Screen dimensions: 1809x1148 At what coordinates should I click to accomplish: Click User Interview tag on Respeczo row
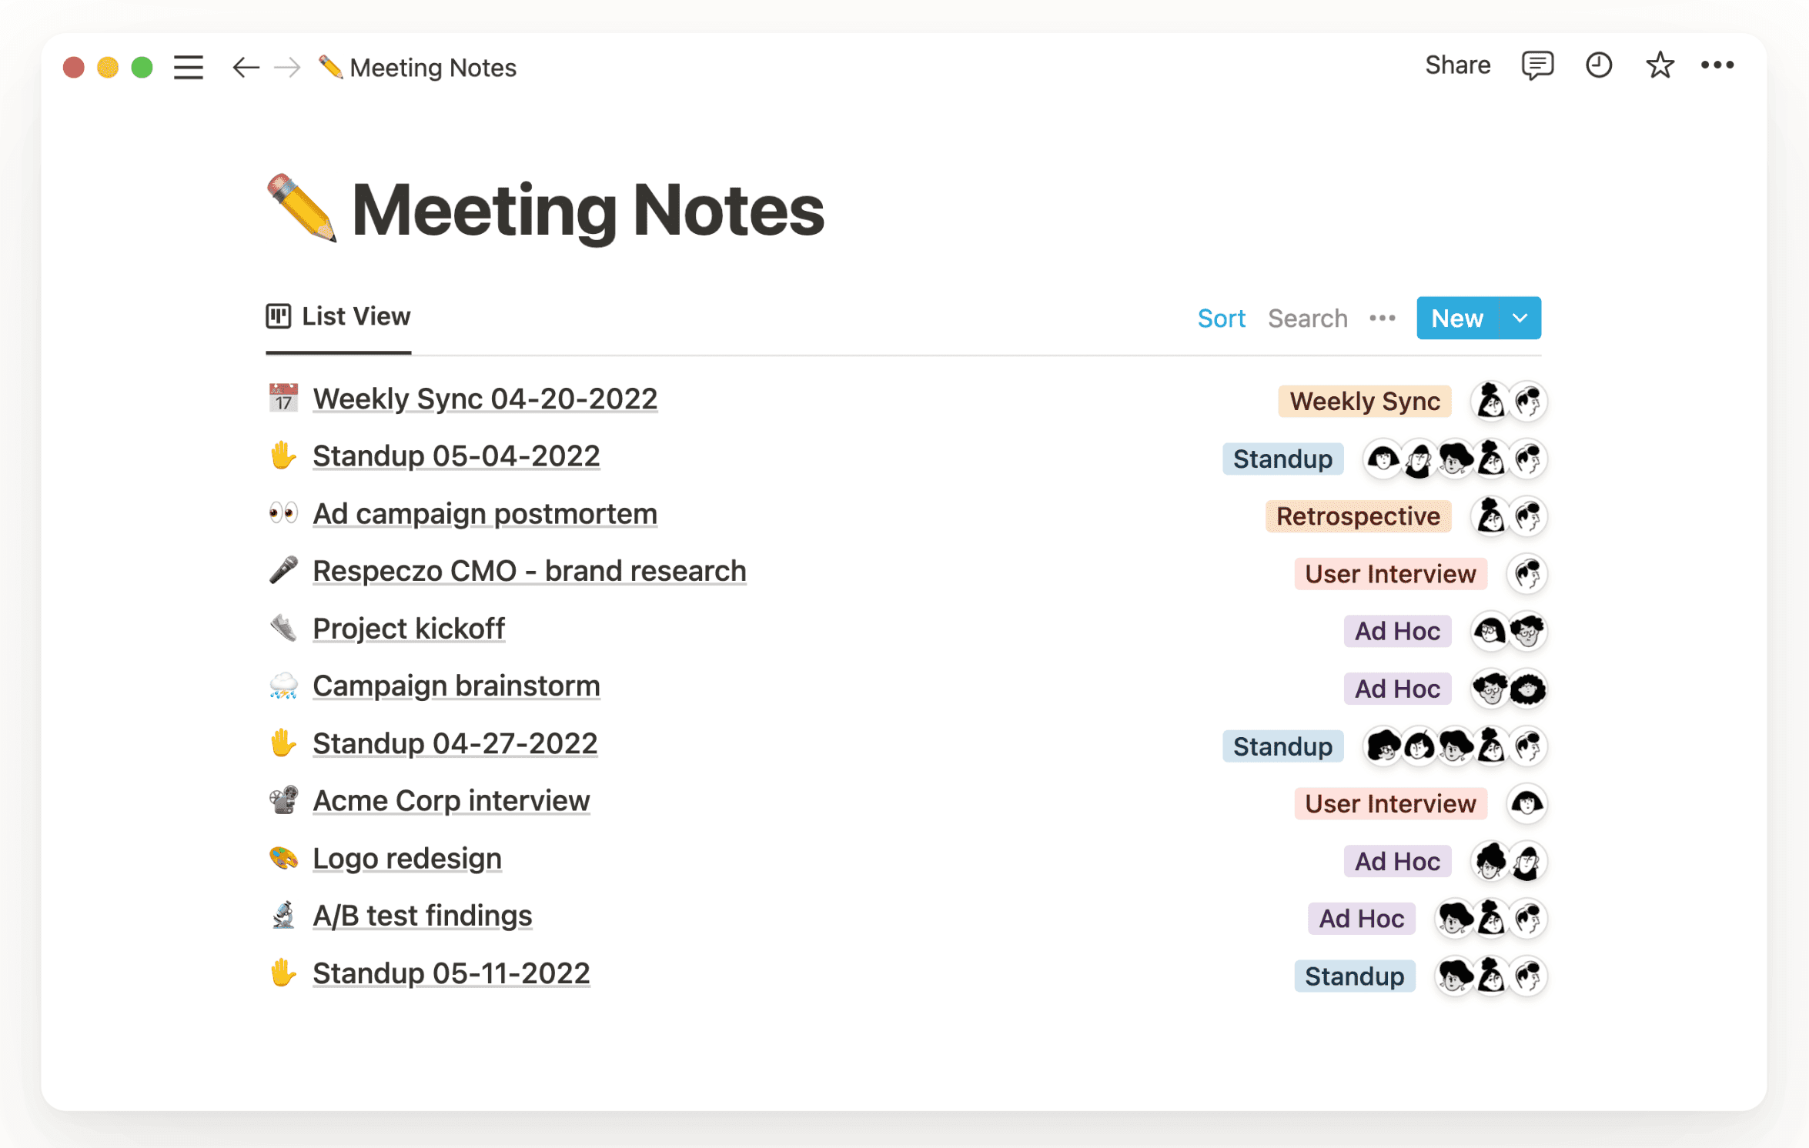pyautogui.click(x=1390, y=573)
